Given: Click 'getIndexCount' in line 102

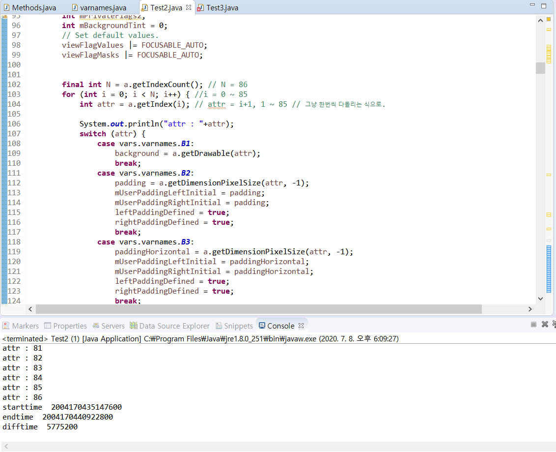Looking at the screenshot, I should (x=161, y=85).
